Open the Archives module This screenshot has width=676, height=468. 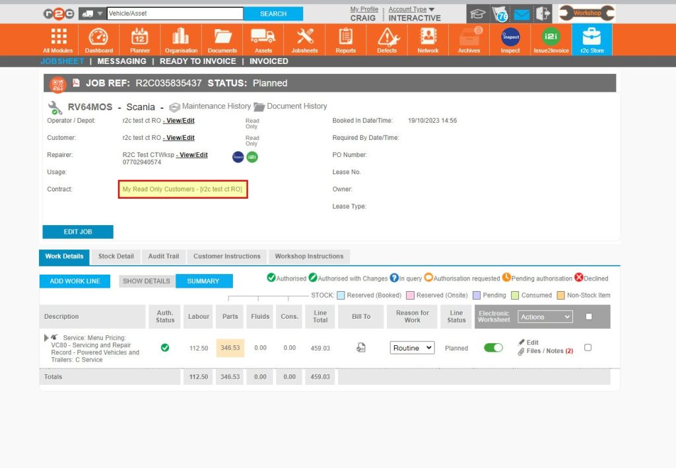coord(469,40)
